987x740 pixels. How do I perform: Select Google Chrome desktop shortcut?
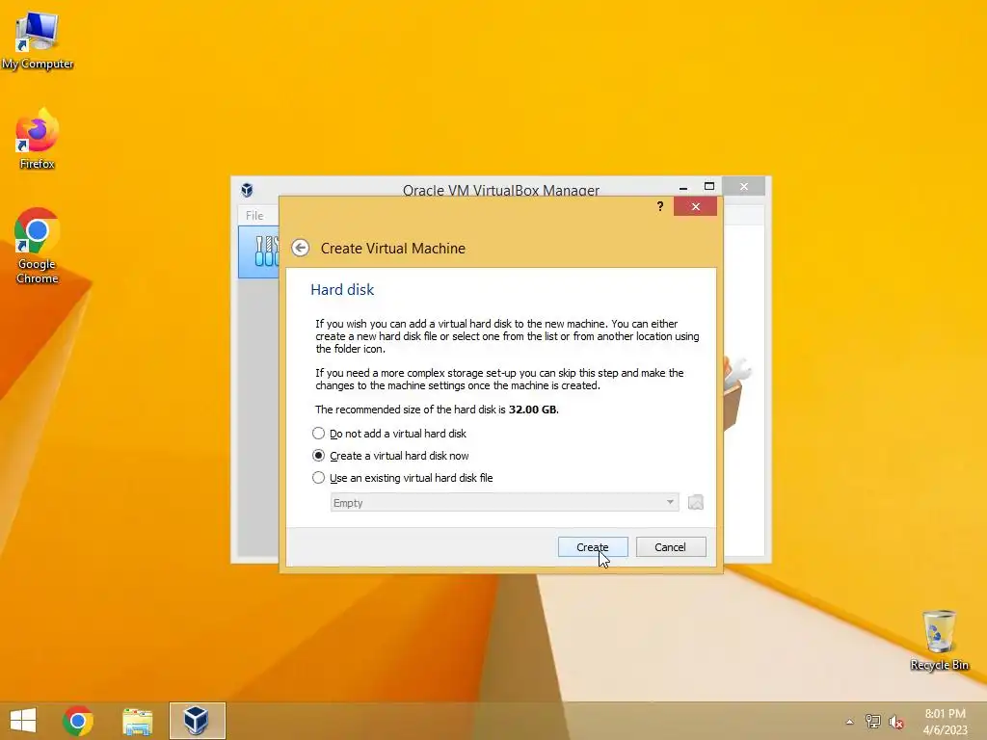[x=38, y=246]
